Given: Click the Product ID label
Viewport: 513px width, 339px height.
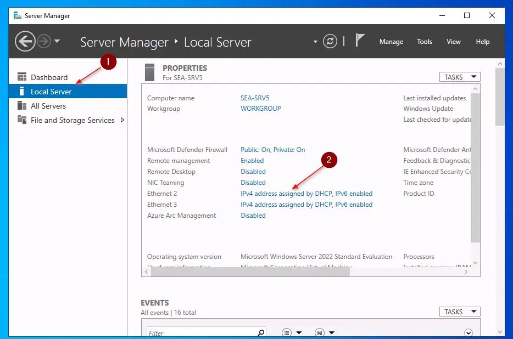Looking at the screenshot, I should (x=419, y=194).
